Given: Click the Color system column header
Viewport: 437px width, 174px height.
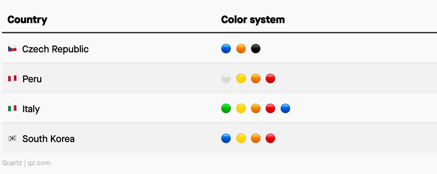Looking at the screenshot, I should coord(253,20).
